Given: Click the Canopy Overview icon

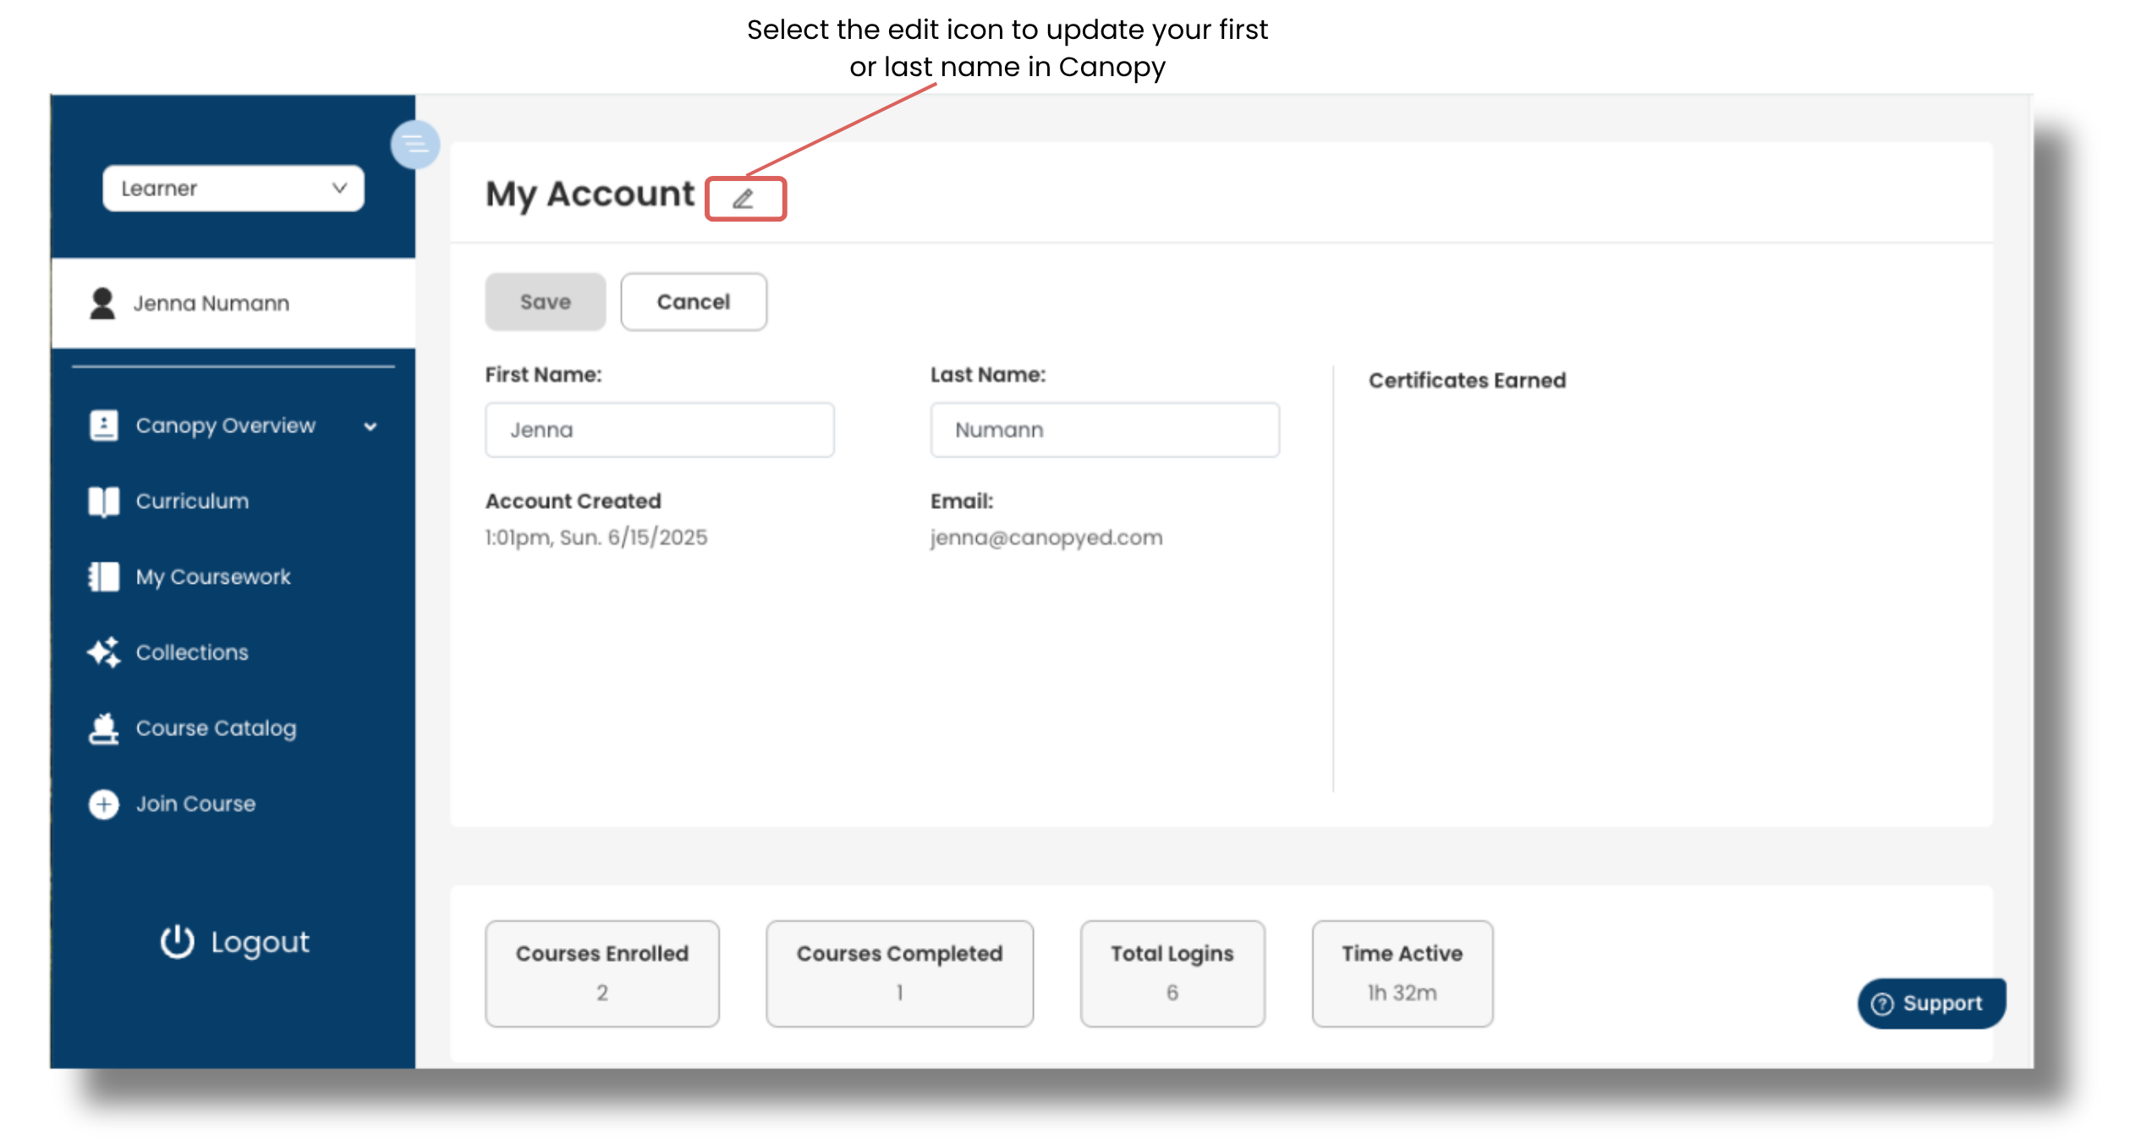Looking at the screenshot, I should 103,425.
